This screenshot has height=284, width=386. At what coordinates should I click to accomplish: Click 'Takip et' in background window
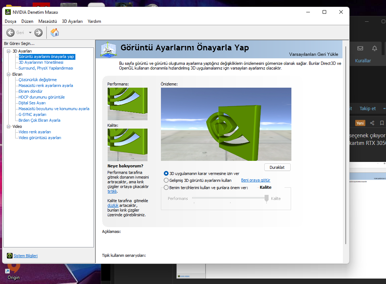[368, 109]
